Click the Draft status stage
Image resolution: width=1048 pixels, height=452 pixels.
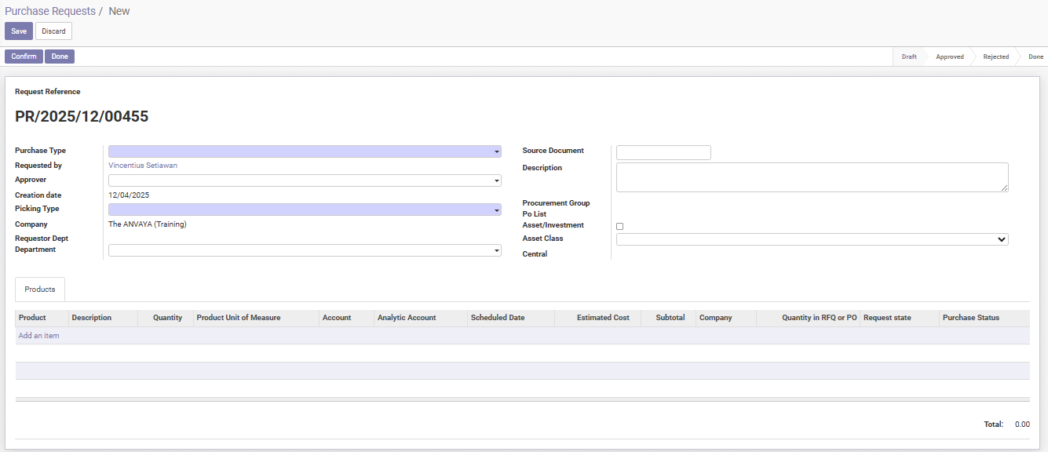point(909,56)
